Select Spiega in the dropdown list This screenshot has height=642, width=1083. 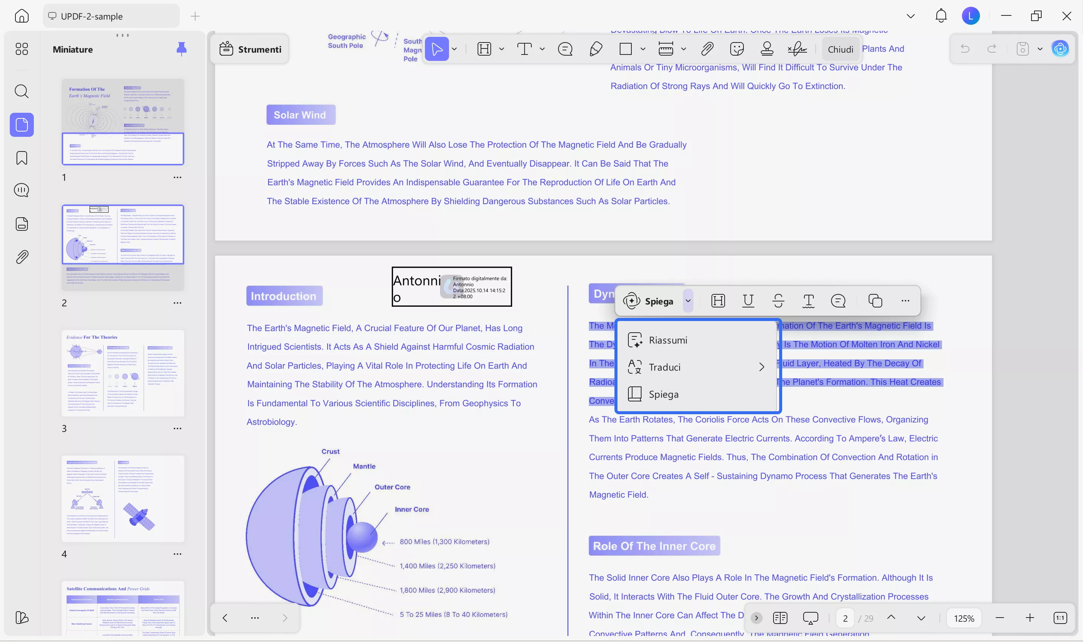(x=663, y=394)
